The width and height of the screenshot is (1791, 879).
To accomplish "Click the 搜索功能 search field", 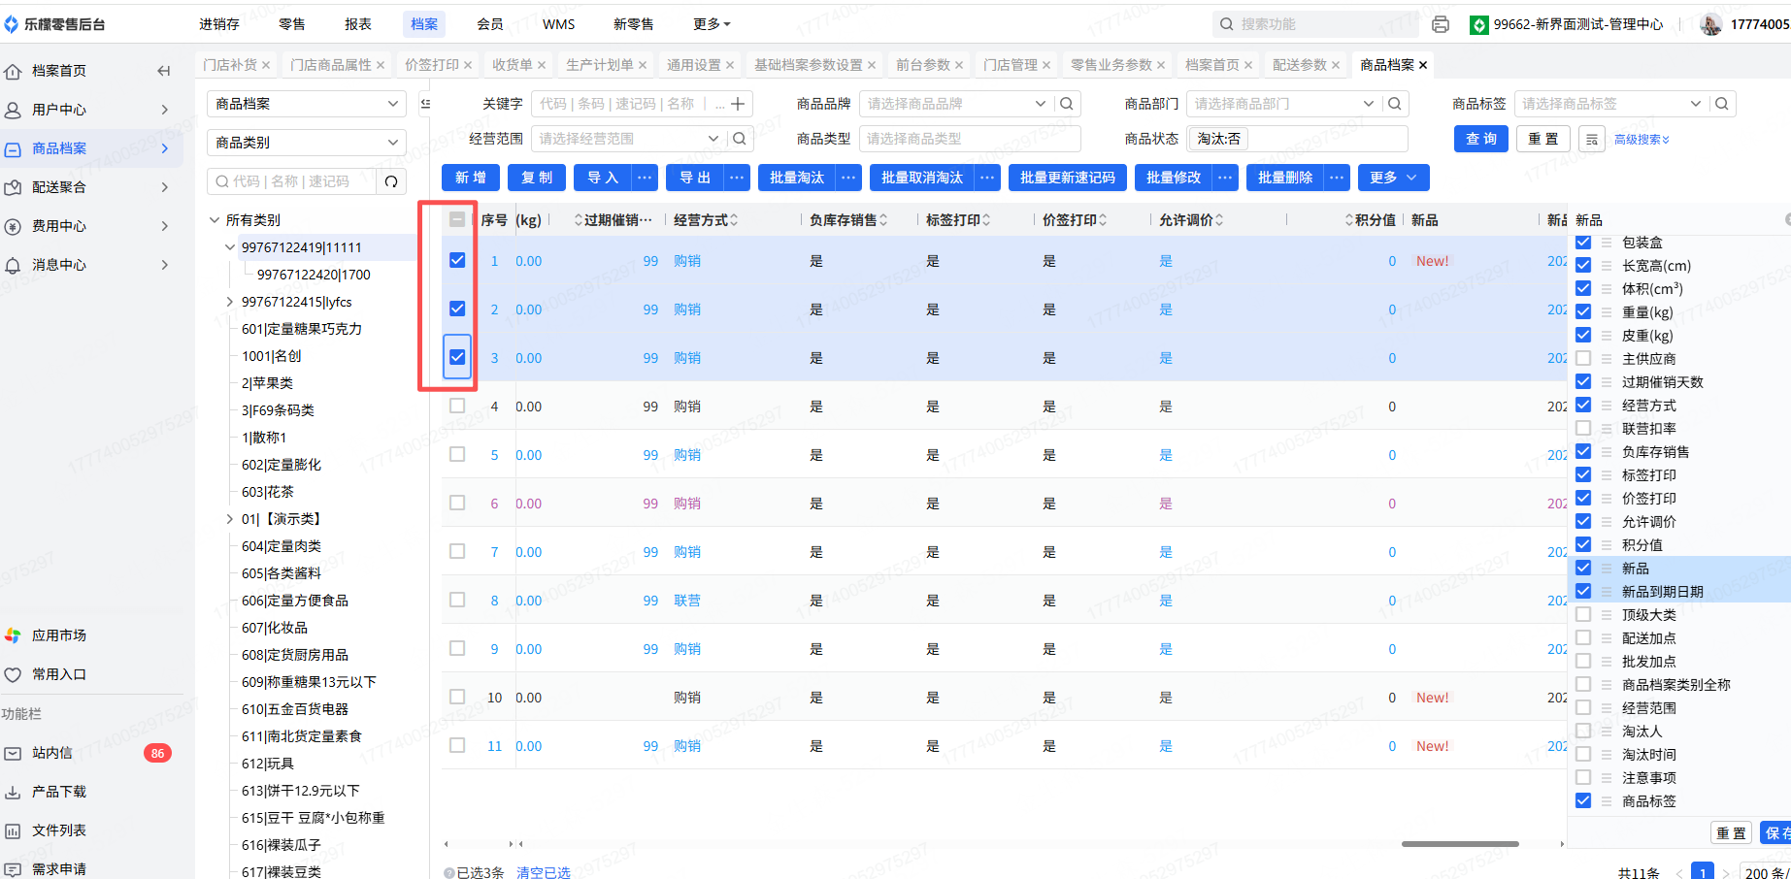I will tap(1310, 24).
